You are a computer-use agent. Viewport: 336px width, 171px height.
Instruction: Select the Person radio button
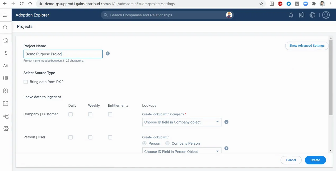(144, 143)
